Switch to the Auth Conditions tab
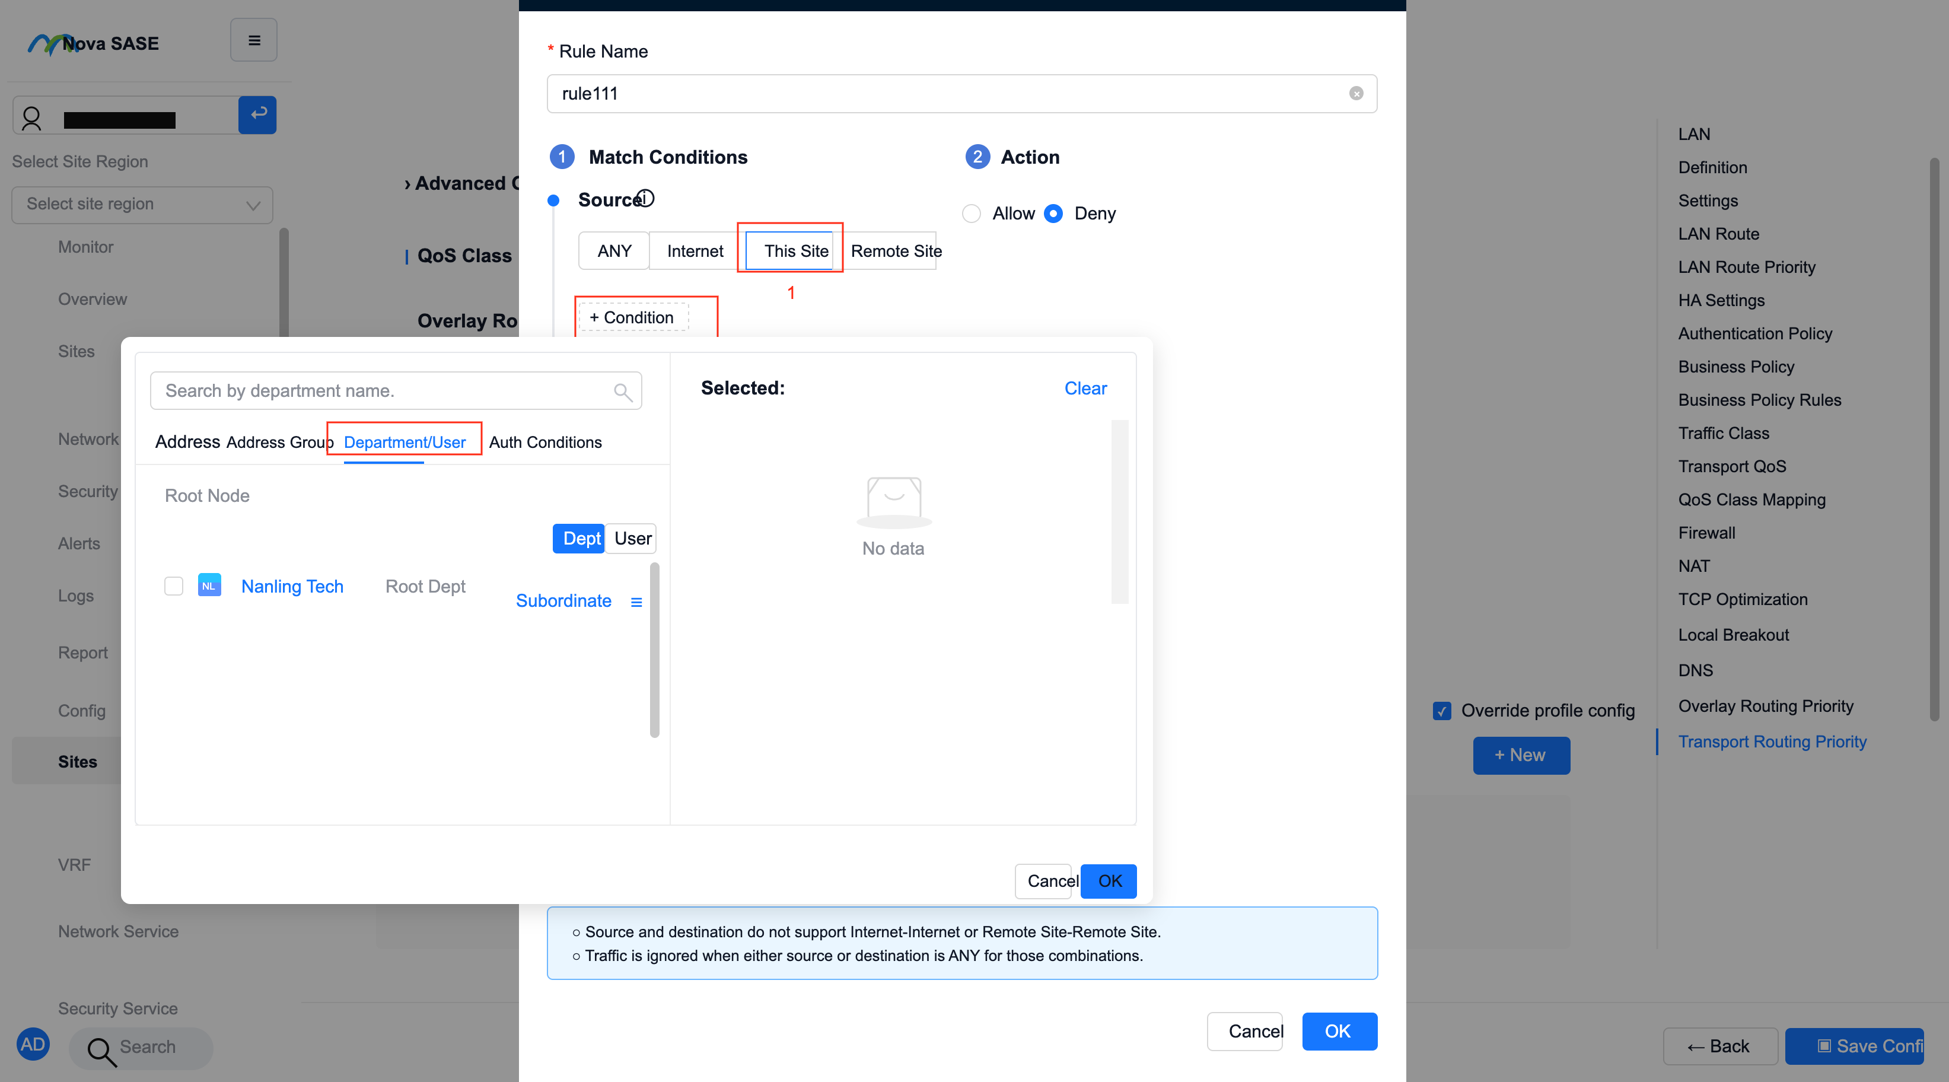 pos(546,442)
